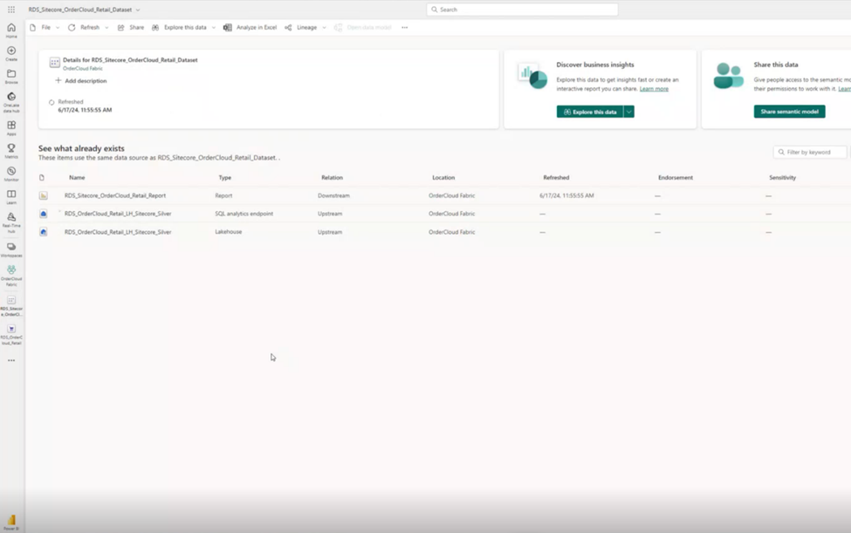This screenshot has width=851, height=533.
Task: Click the SQL analytics endpoint row icon
Action: (44, 214)
